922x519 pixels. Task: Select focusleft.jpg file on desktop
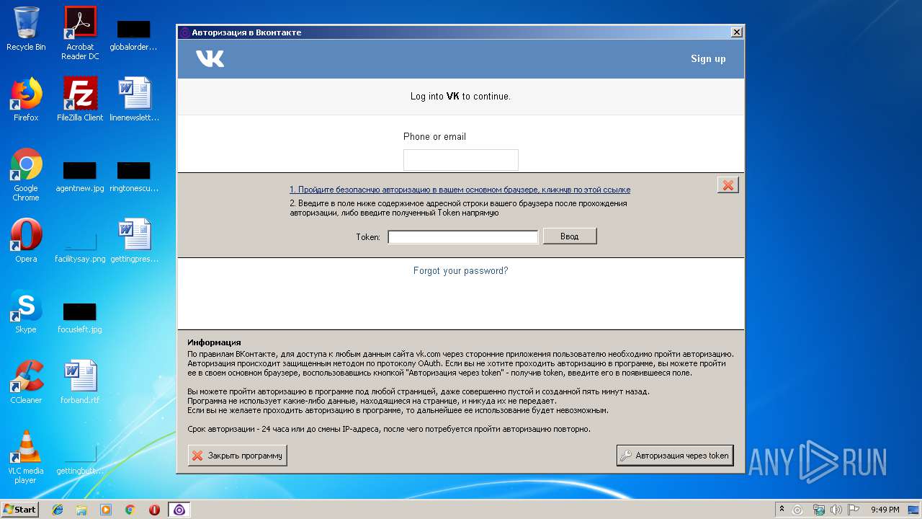[x=80, y=319]
